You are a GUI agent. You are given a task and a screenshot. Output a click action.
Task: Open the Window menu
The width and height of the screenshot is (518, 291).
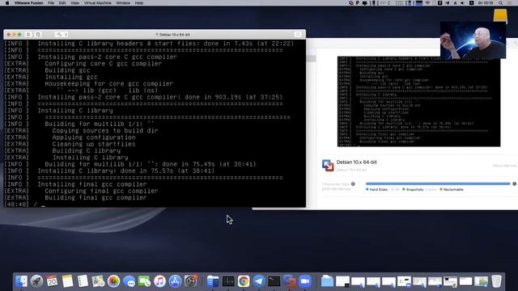[x=123, y=3]
